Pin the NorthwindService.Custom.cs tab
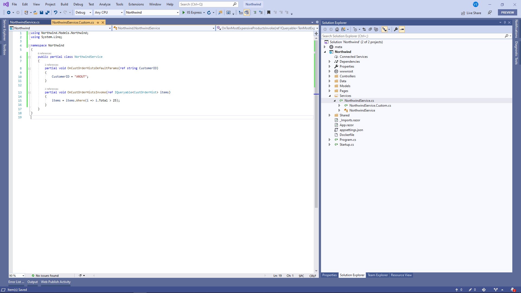 (x=98, y=23)
